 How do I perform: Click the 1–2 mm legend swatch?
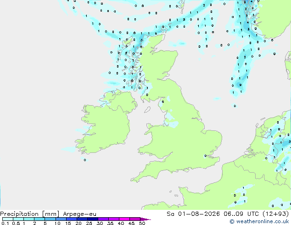(x=29, y=219)
